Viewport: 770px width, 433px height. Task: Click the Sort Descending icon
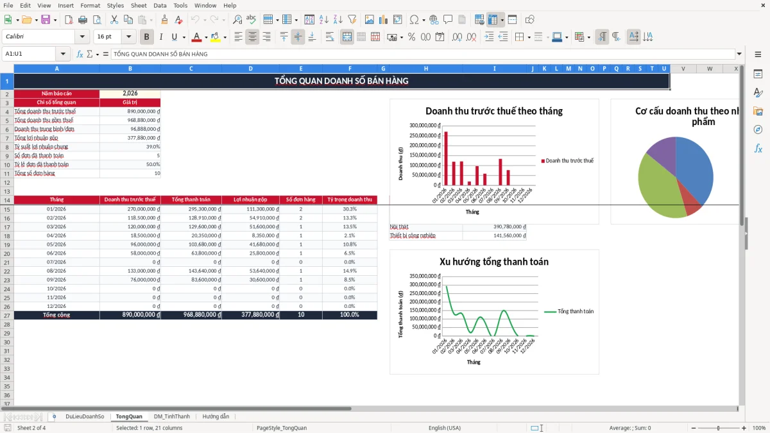338,20
